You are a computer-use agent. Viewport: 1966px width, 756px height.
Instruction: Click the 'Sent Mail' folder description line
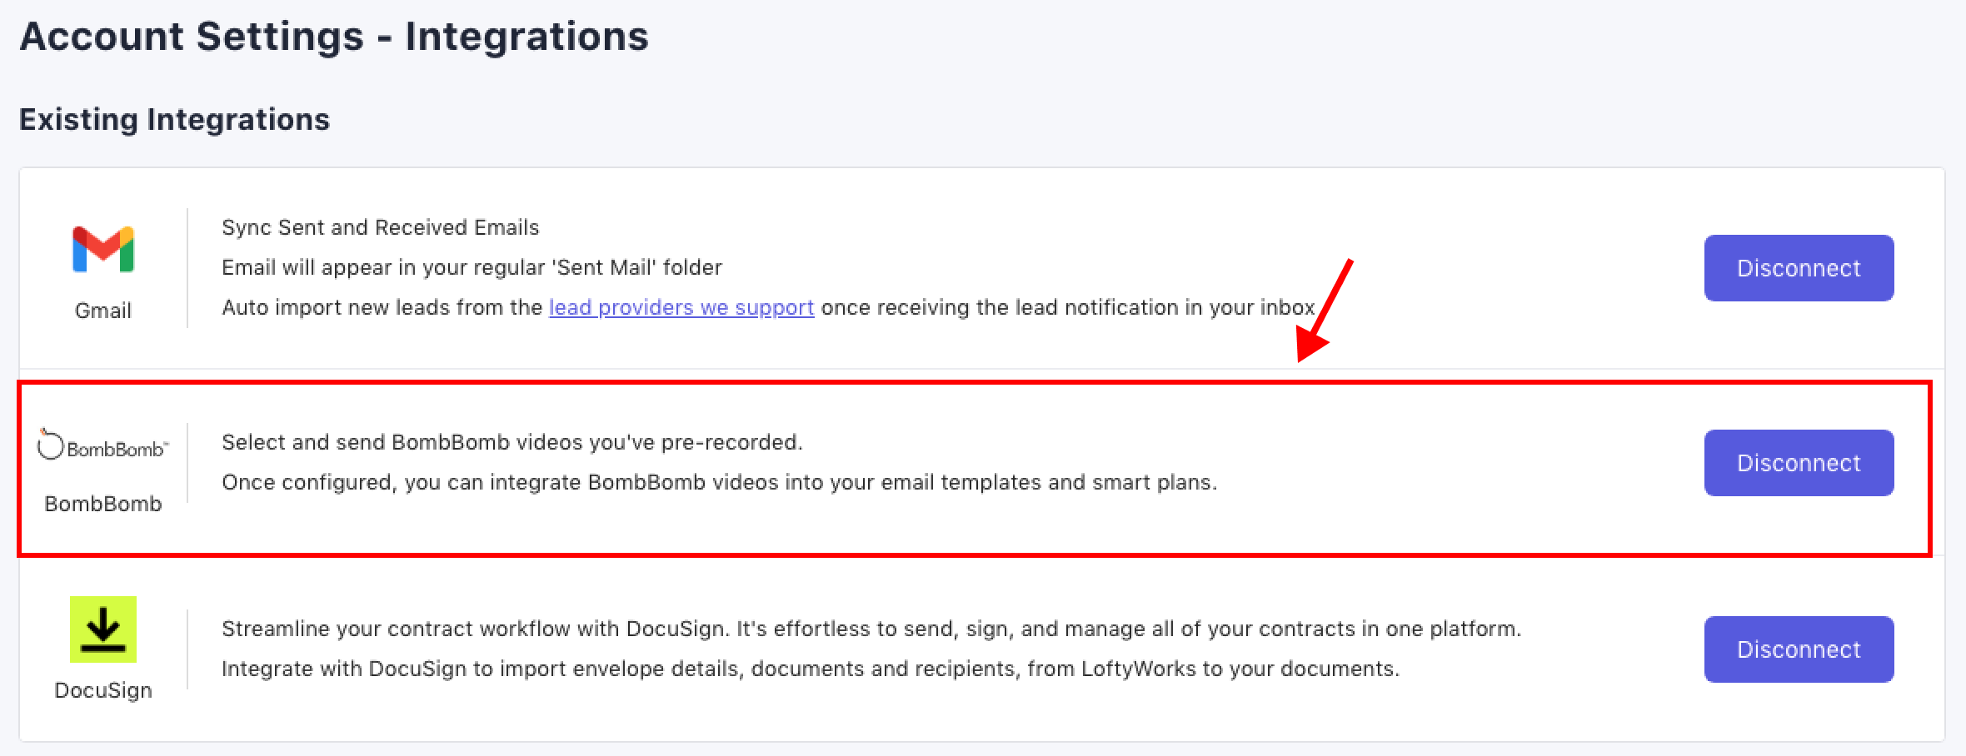point(472,267)
